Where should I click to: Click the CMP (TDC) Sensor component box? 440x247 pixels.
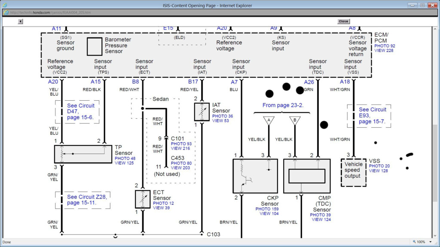pos(307,176)
